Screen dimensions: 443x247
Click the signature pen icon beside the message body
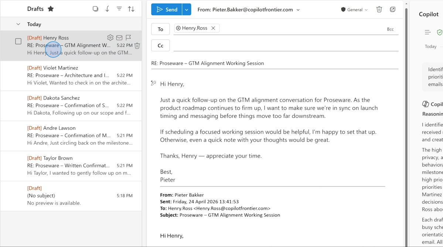(153, 83)
